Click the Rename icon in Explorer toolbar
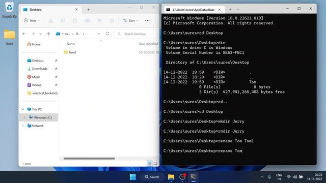This screenshot has width=326, height=183. (x=87, y=20)
